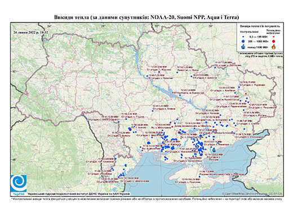The width and height of the screenshot is (293, 207).
Task: Click the institute name beside the logo
Action: (79, 193)
